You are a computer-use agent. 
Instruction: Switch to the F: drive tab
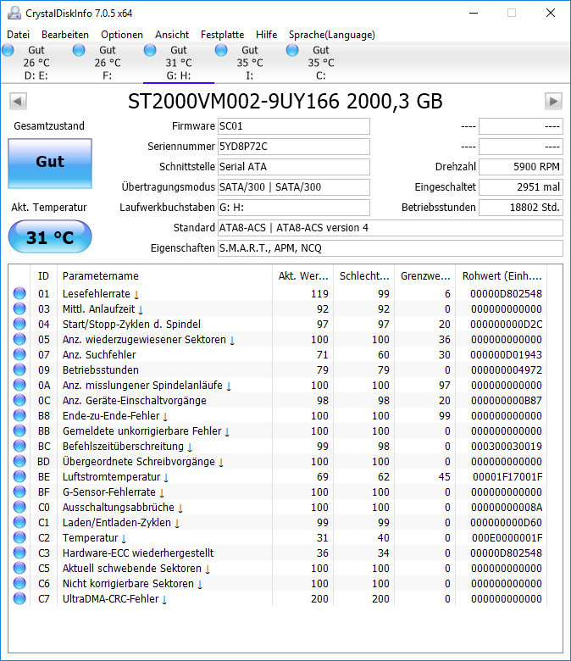pos(108,63)
